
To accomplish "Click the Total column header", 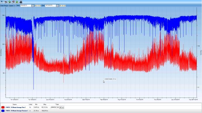I will tap(57, 105).
